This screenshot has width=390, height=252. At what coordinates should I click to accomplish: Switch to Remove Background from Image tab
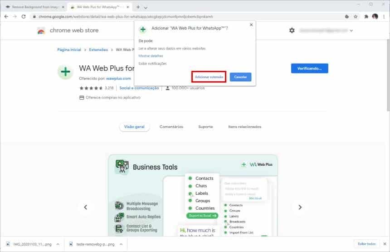point(35,7)
